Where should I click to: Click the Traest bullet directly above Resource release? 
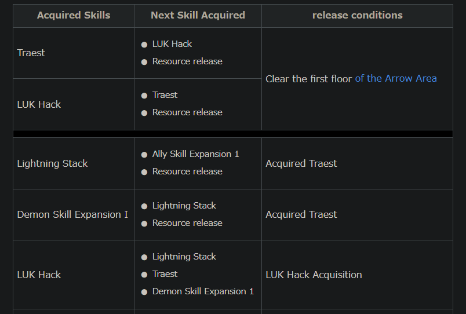tap(165, 95)
